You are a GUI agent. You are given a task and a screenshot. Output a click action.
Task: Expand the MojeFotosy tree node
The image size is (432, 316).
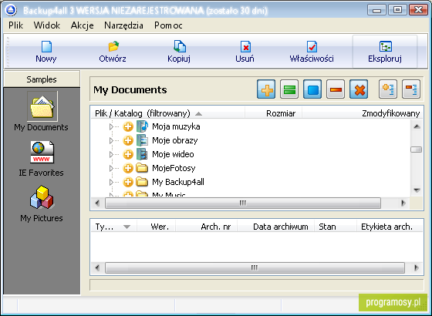(x=111, y=168)
